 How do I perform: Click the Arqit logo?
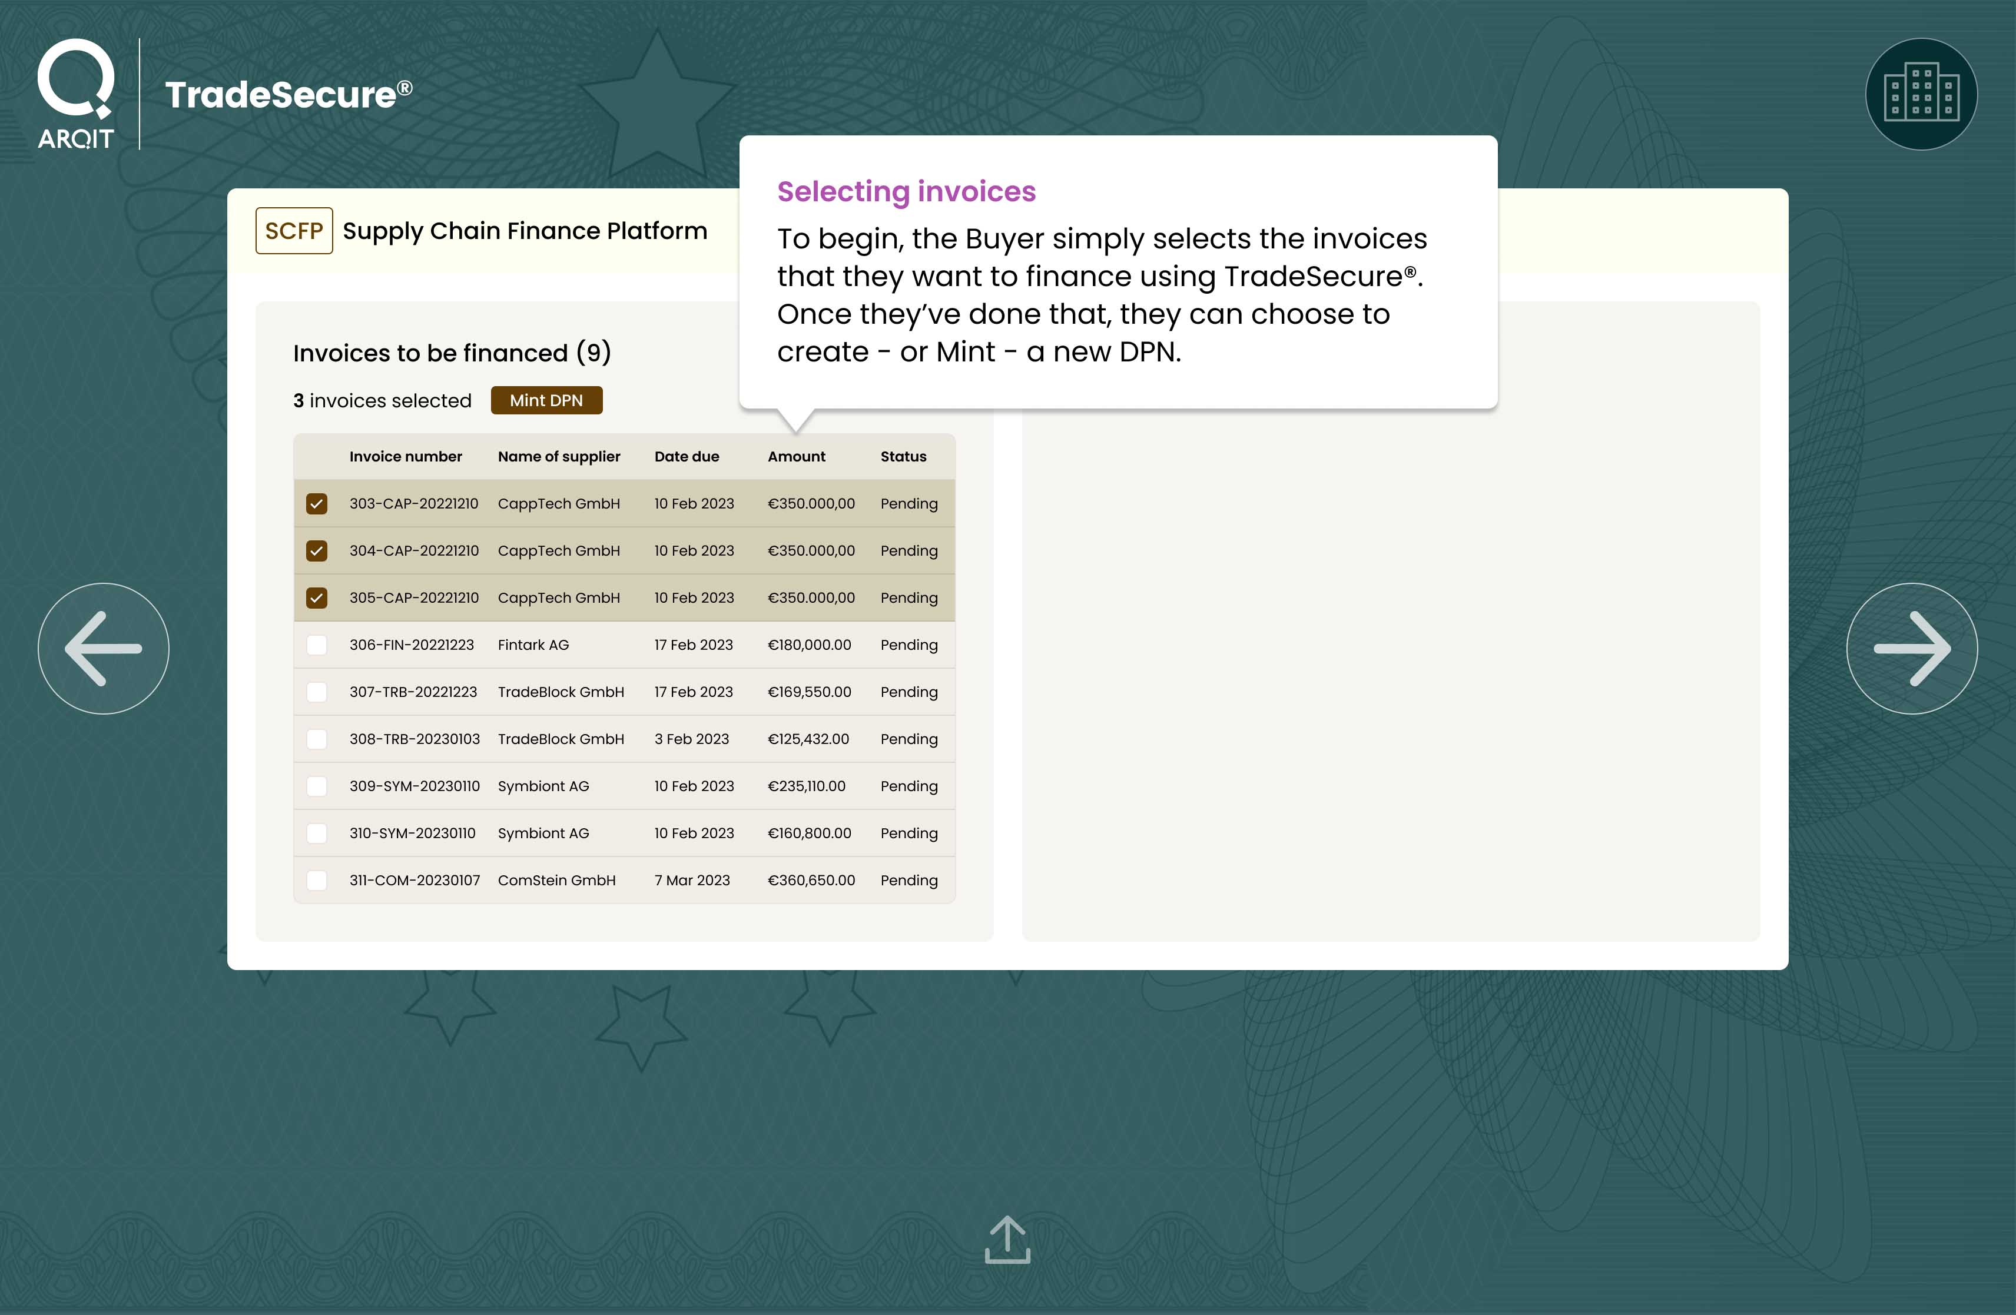(75, 94)
